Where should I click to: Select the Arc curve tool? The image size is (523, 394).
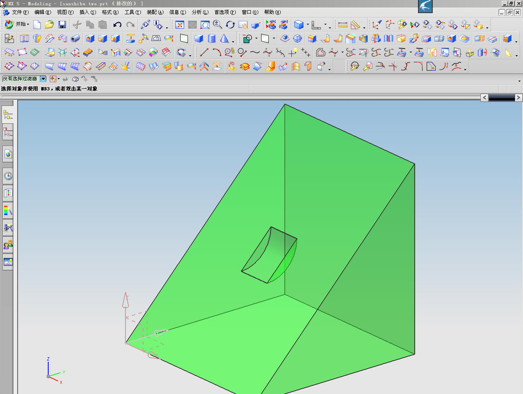pos(217,52)
